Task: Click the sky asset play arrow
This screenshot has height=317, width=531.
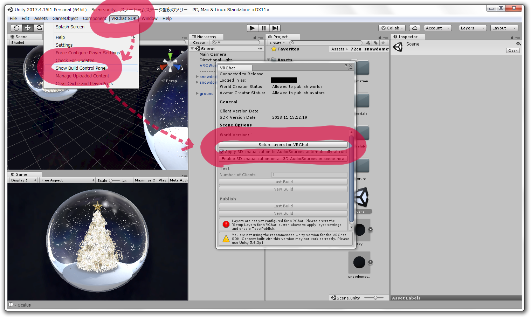Action: coord(370,230)
